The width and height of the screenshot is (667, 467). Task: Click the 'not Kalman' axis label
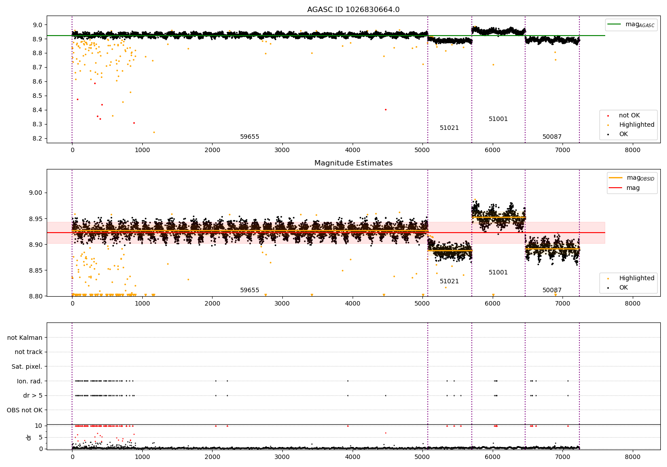coord(25,338)
